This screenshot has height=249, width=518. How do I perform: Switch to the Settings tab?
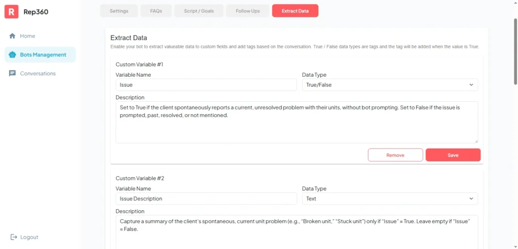(x=119, y=11)
